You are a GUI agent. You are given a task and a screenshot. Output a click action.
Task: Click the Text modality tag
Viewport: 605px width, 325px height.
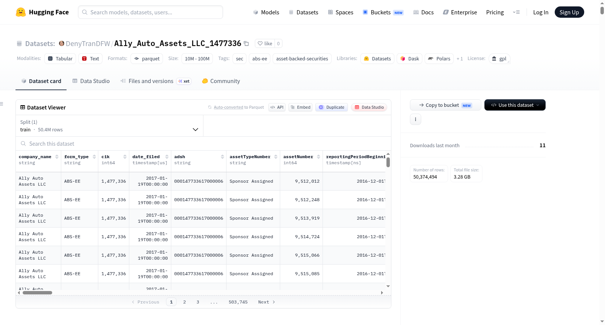pos(90,59)
